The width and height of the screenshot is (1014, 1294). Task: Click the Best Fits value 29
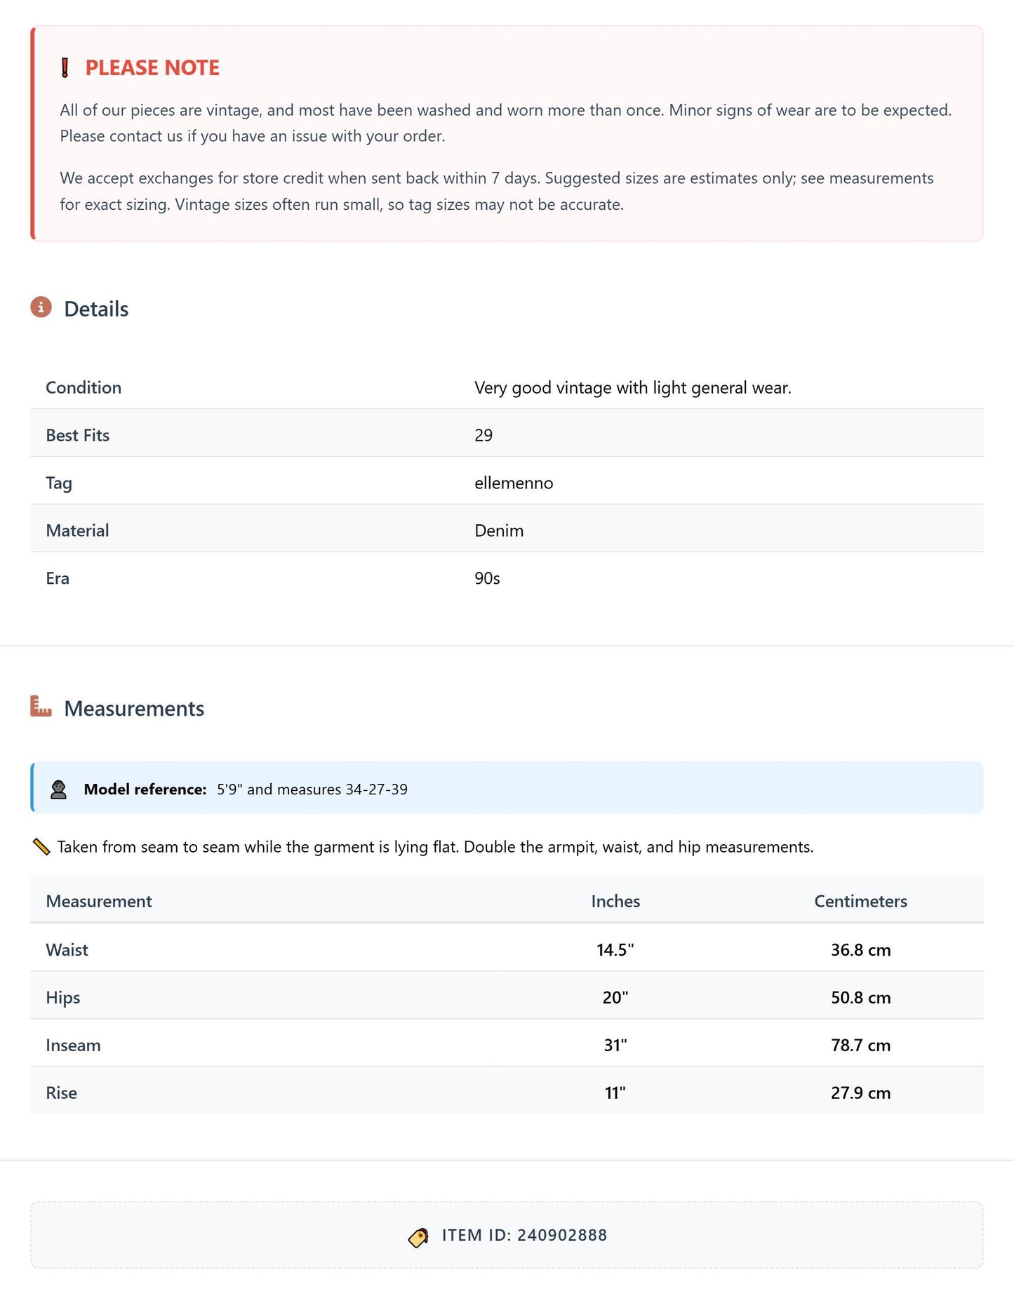[x=483, y=435]
